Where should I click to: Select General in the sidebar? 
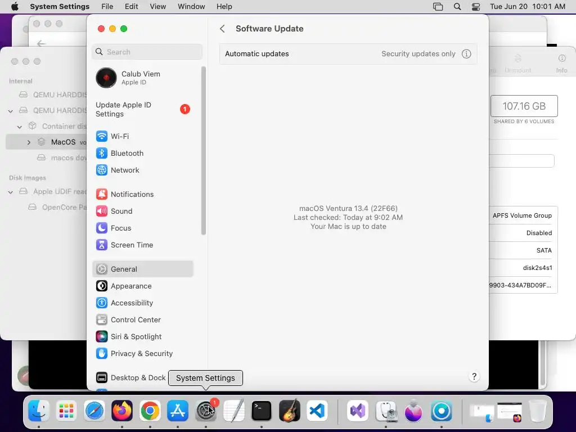point(143,269)
